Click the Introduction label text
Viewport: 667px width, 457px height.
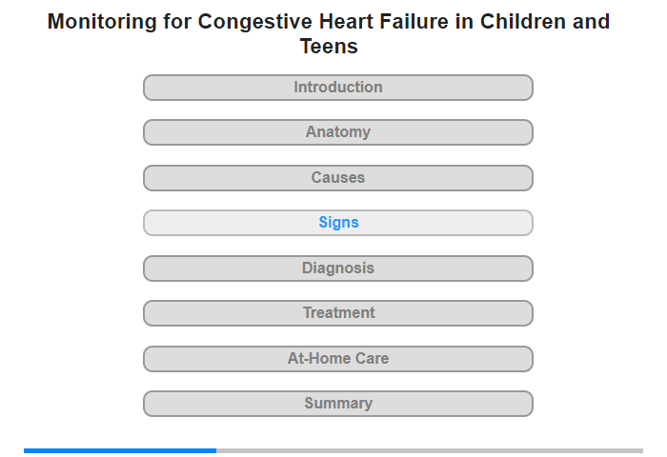pos(338,88)
